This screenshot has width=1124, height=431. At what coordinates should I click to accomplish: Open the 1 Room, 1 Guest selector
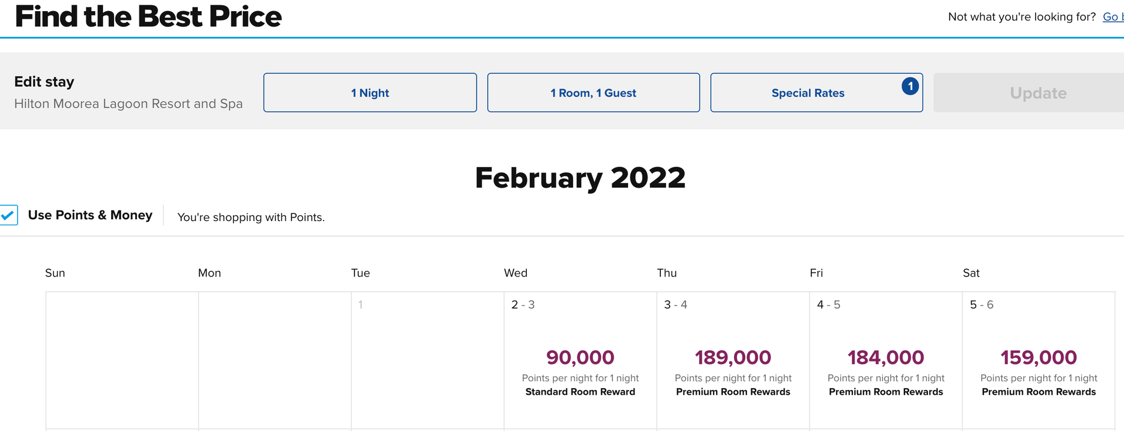click(593, 92)
